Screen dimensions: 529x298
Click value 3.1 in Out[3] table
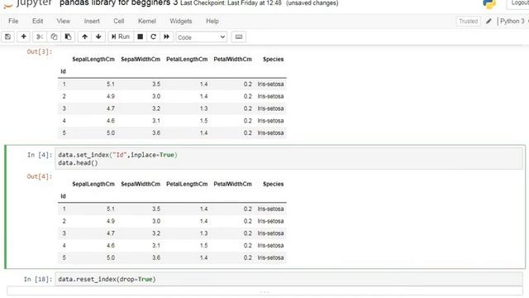(x=156, y=121)
